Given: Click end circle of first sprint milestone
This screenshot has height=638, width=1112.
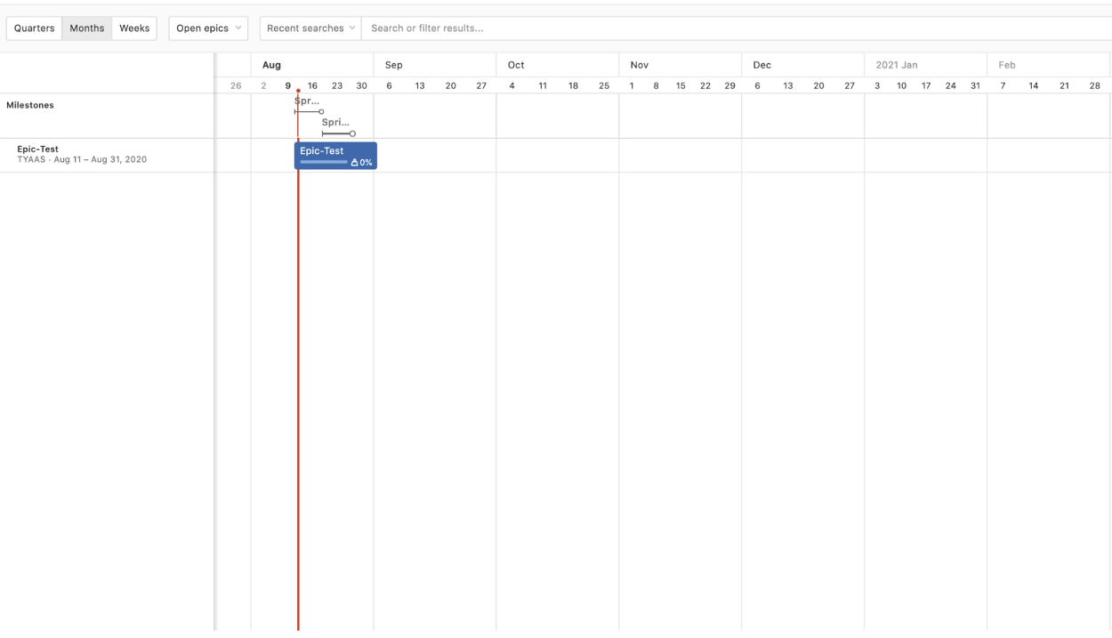Looking at the screenshot, I should click(321, 112).
